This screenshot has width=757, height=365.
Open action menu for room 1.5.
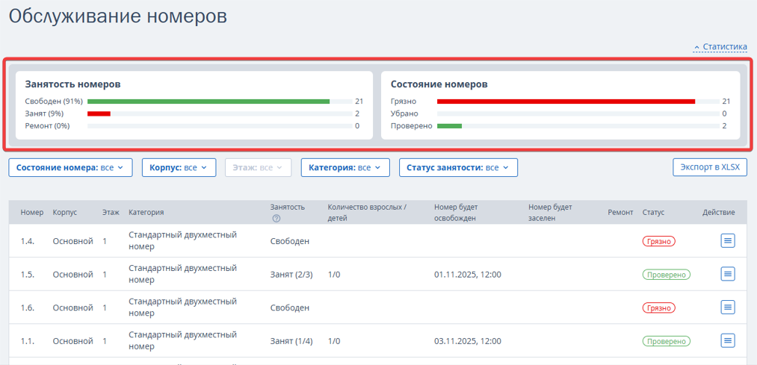pos(728,274)
